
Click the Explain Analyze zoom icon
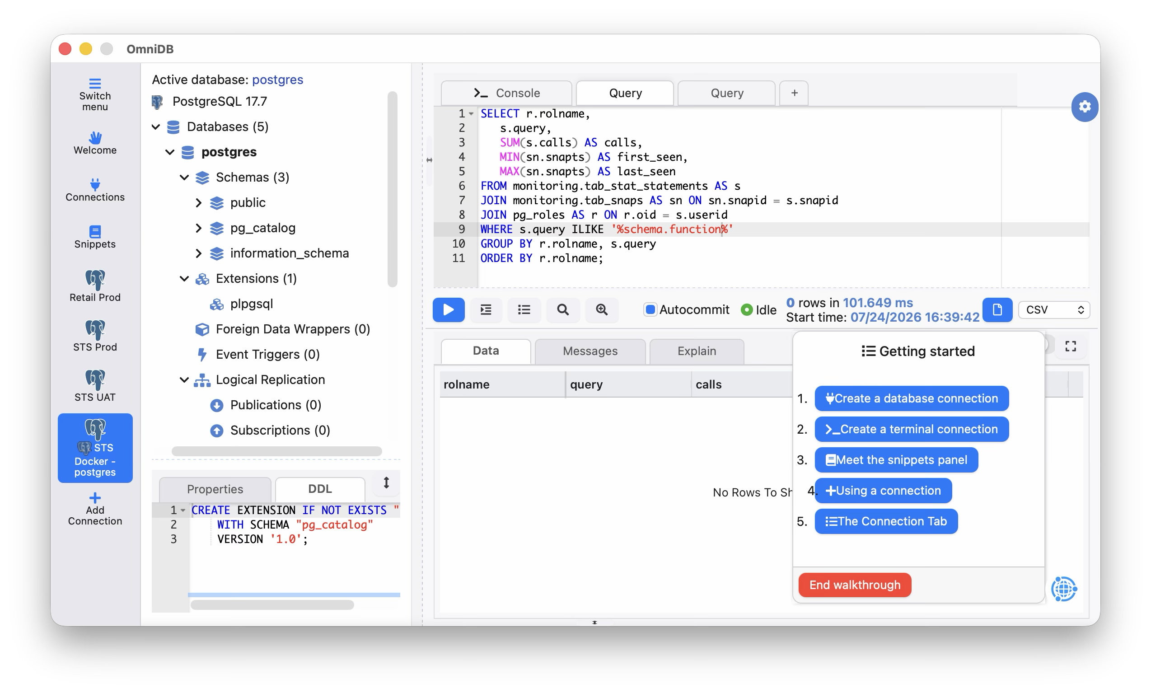[601, 309]
